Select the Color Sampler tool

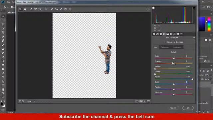coord(36,9)
